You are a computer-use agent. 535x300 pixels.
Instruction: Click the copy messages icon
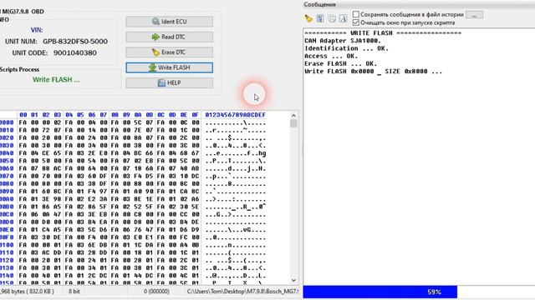332,18
